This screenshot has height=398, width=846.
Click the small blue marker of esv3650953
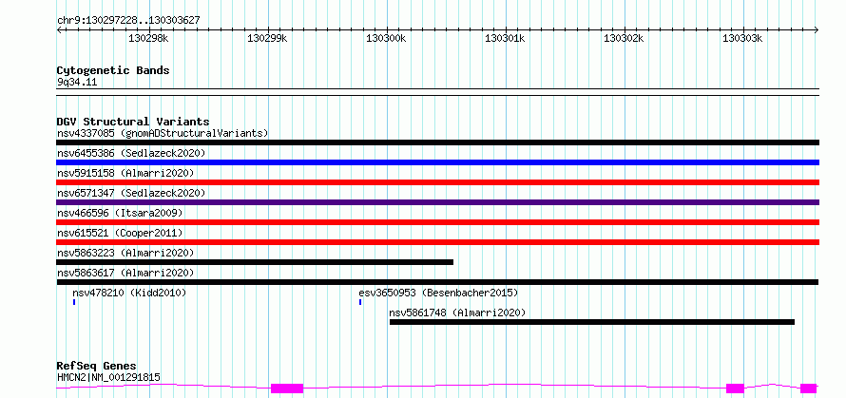point(360,302)
